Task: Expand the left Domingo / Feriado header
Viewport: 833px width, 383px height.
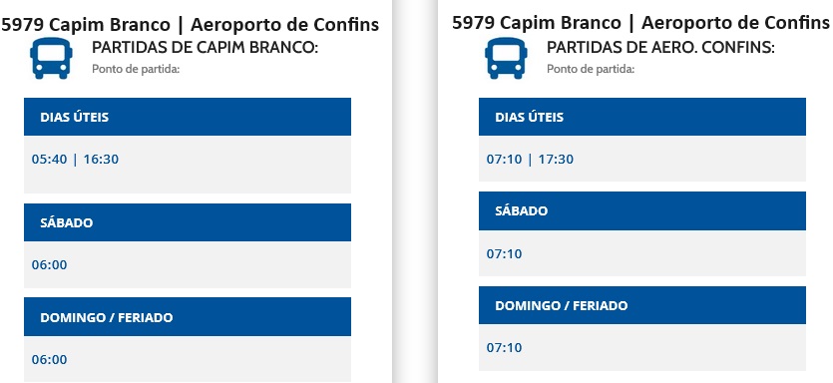Action: click(x=188, y=316)
